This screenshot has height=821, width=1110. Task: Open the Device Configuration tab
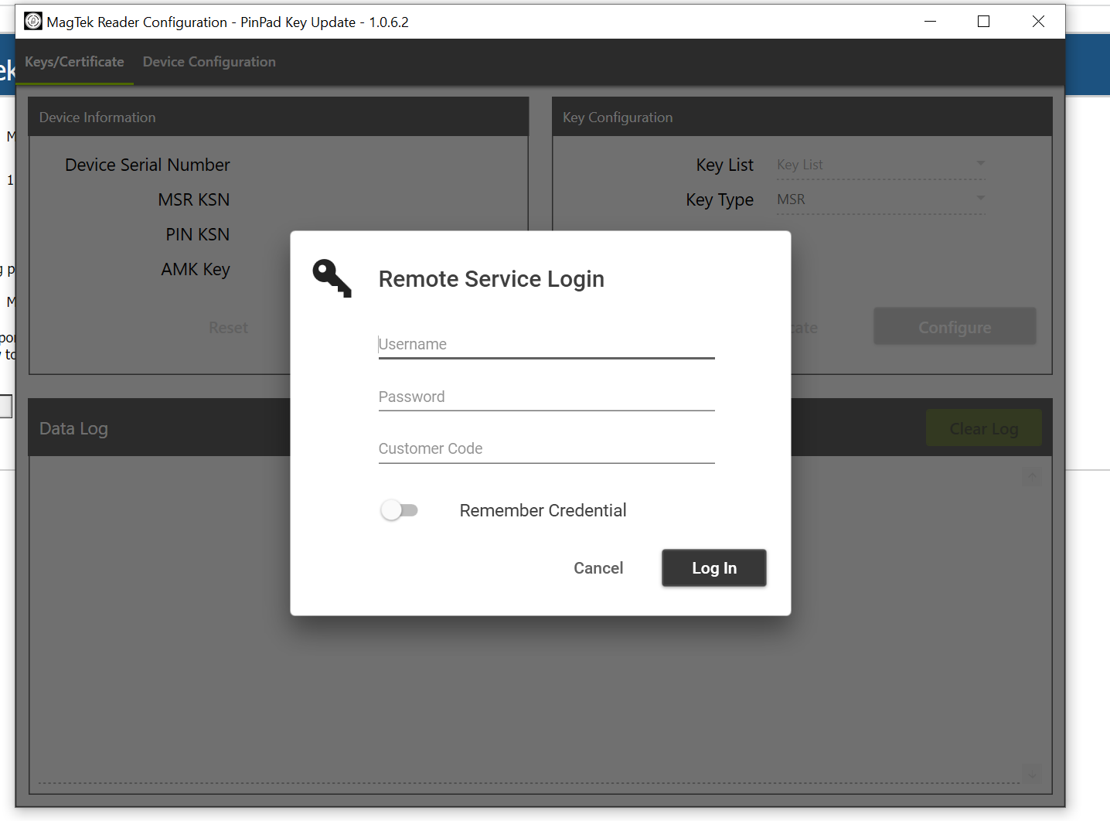pos(209,62)
